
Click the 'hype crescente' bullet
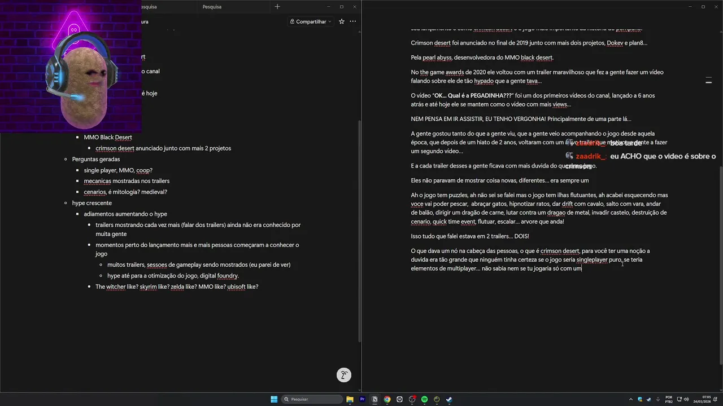point(92,203)
